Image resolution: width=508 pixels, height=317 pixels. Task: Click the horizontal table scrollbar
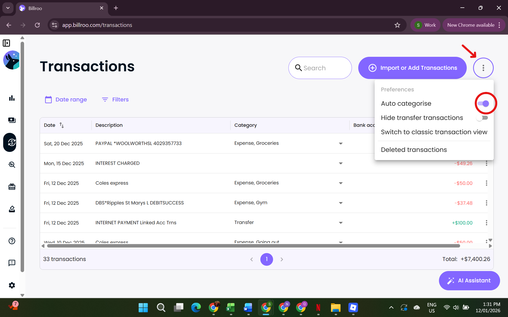tap(253, 246)
